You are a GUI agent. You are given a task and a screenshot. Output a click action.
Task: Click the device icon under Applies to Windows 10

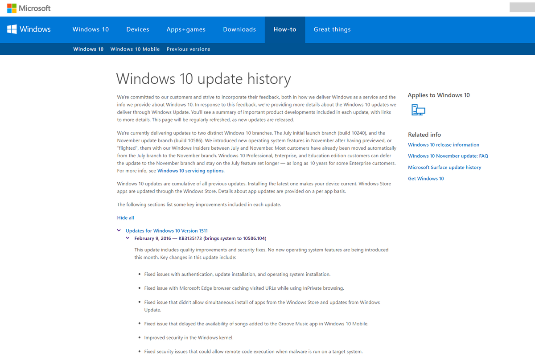(x=418, y=110)
